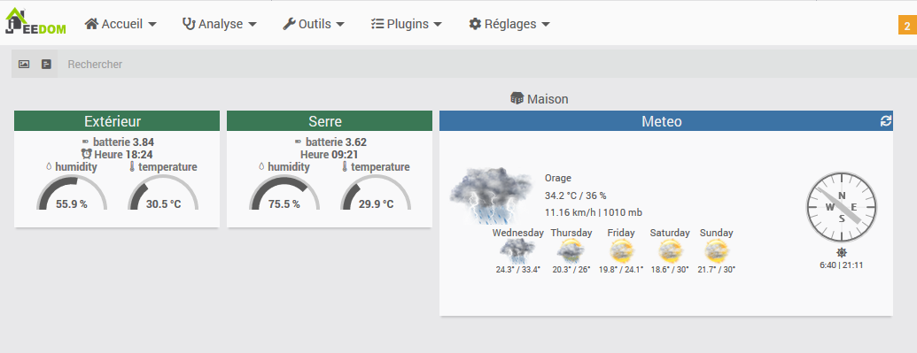Open the Outils dropdown
Image resolution: width=917 pixels, height=353 pixels.
pyautogui.click(x=314, y=24)
